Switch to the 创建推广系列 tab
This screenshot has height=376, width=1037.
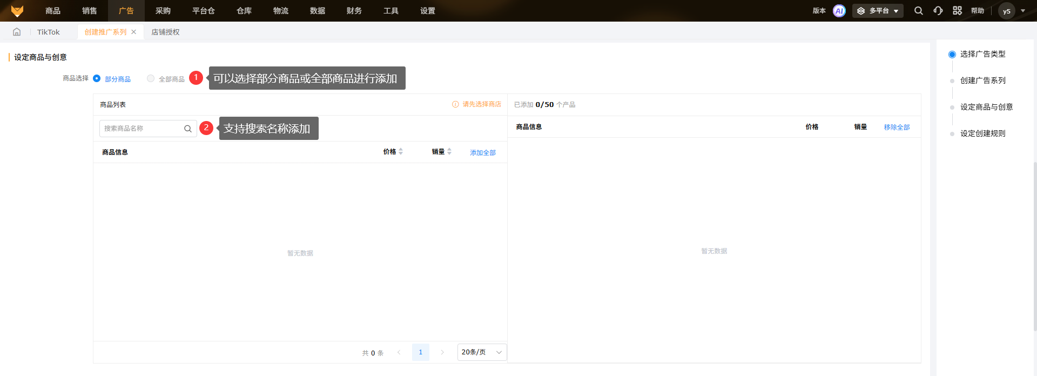pos(105,32)
